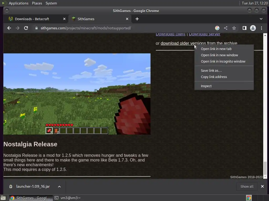Open the System menu
The height and width of the screenshot is (201, 269).
click(51, 3)
